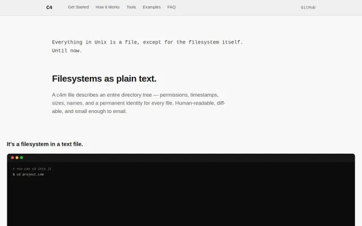Navigate to Examples in the navbar
The width and height of the screenshot is (362, 226).
click(152, 7)
